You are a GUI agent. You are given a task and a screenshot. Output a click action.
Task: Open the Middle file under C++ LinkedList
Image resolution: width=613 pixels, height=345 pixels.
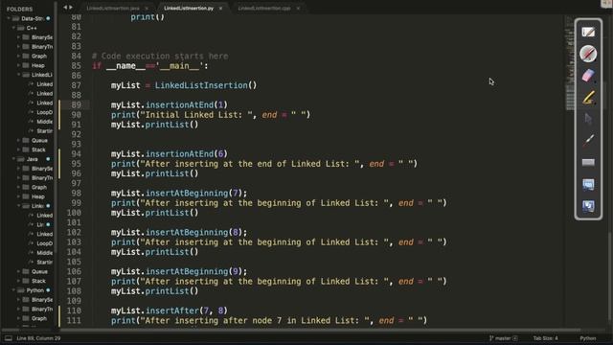44,122
